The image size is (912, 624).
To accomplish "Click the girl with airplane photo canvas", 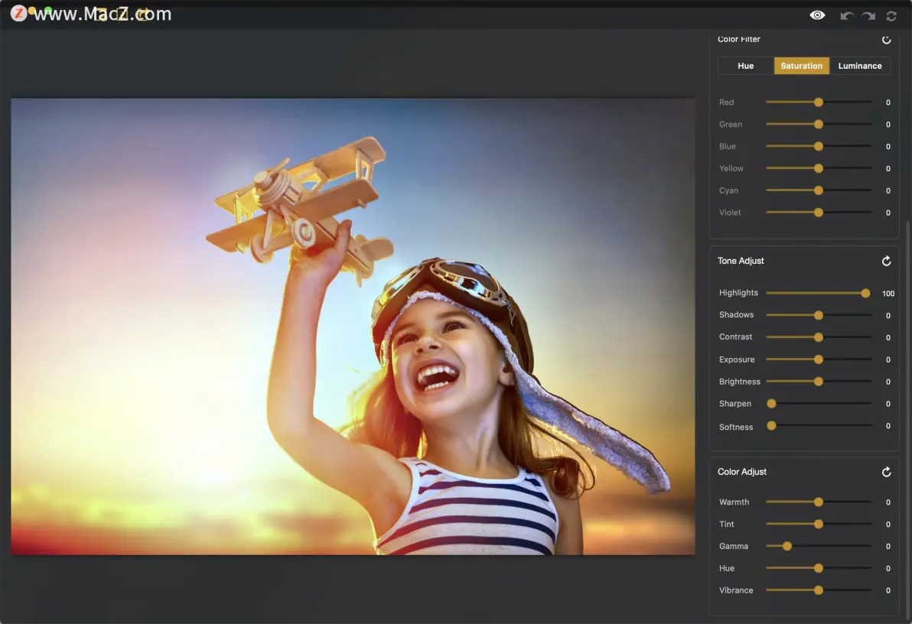I will 353,327.
